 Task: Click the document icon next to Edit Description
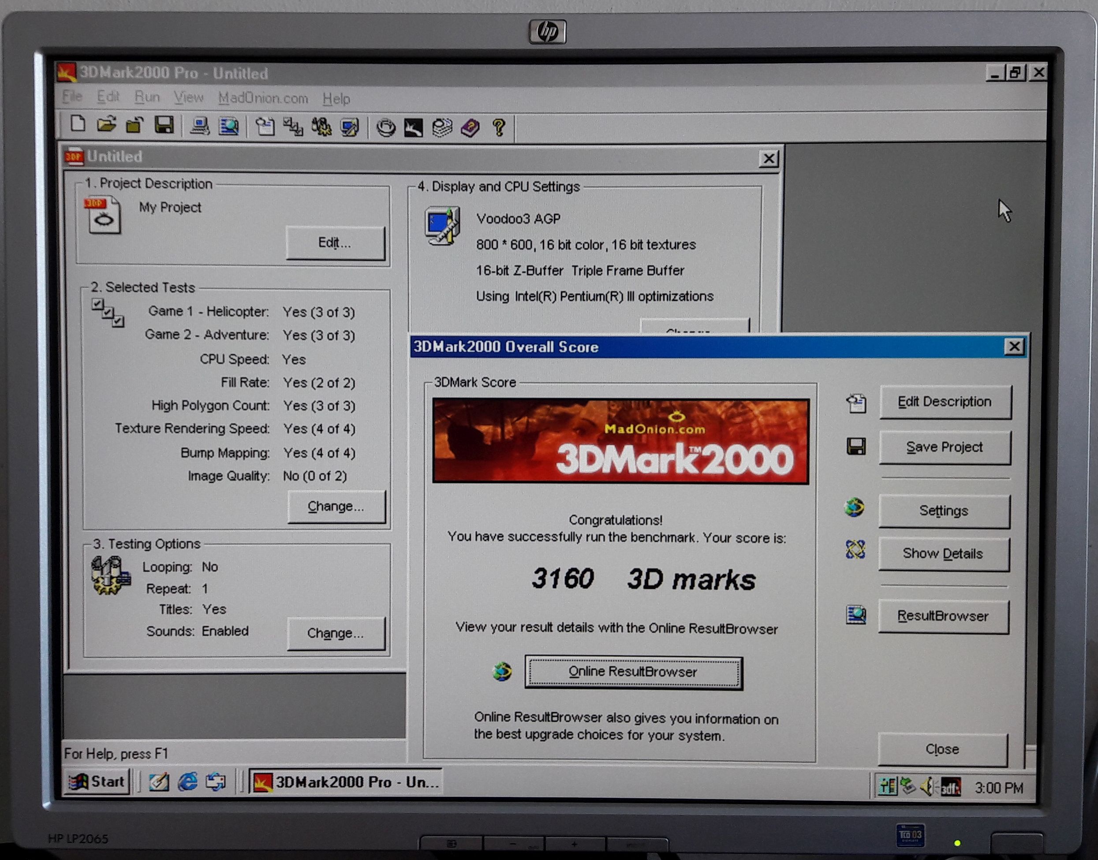(x=856, y=403)
